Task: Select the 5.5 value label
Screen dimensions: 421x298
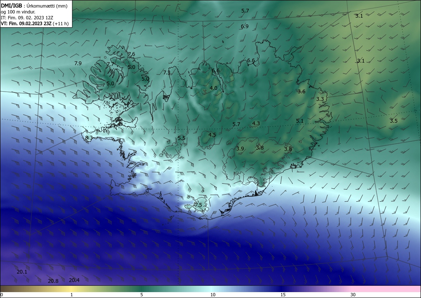Action: click(181, 138)
